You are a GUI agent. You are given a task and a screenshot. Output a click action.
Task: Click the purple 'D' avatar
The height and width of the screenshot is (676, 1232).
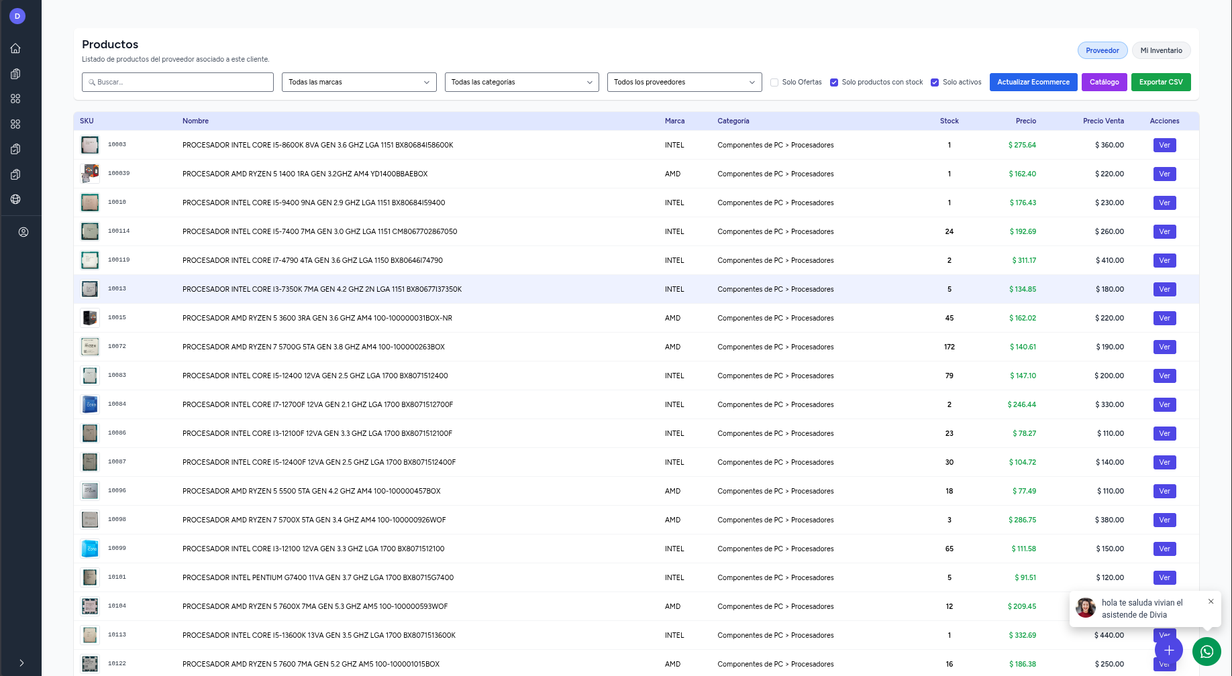pos(17,16)
